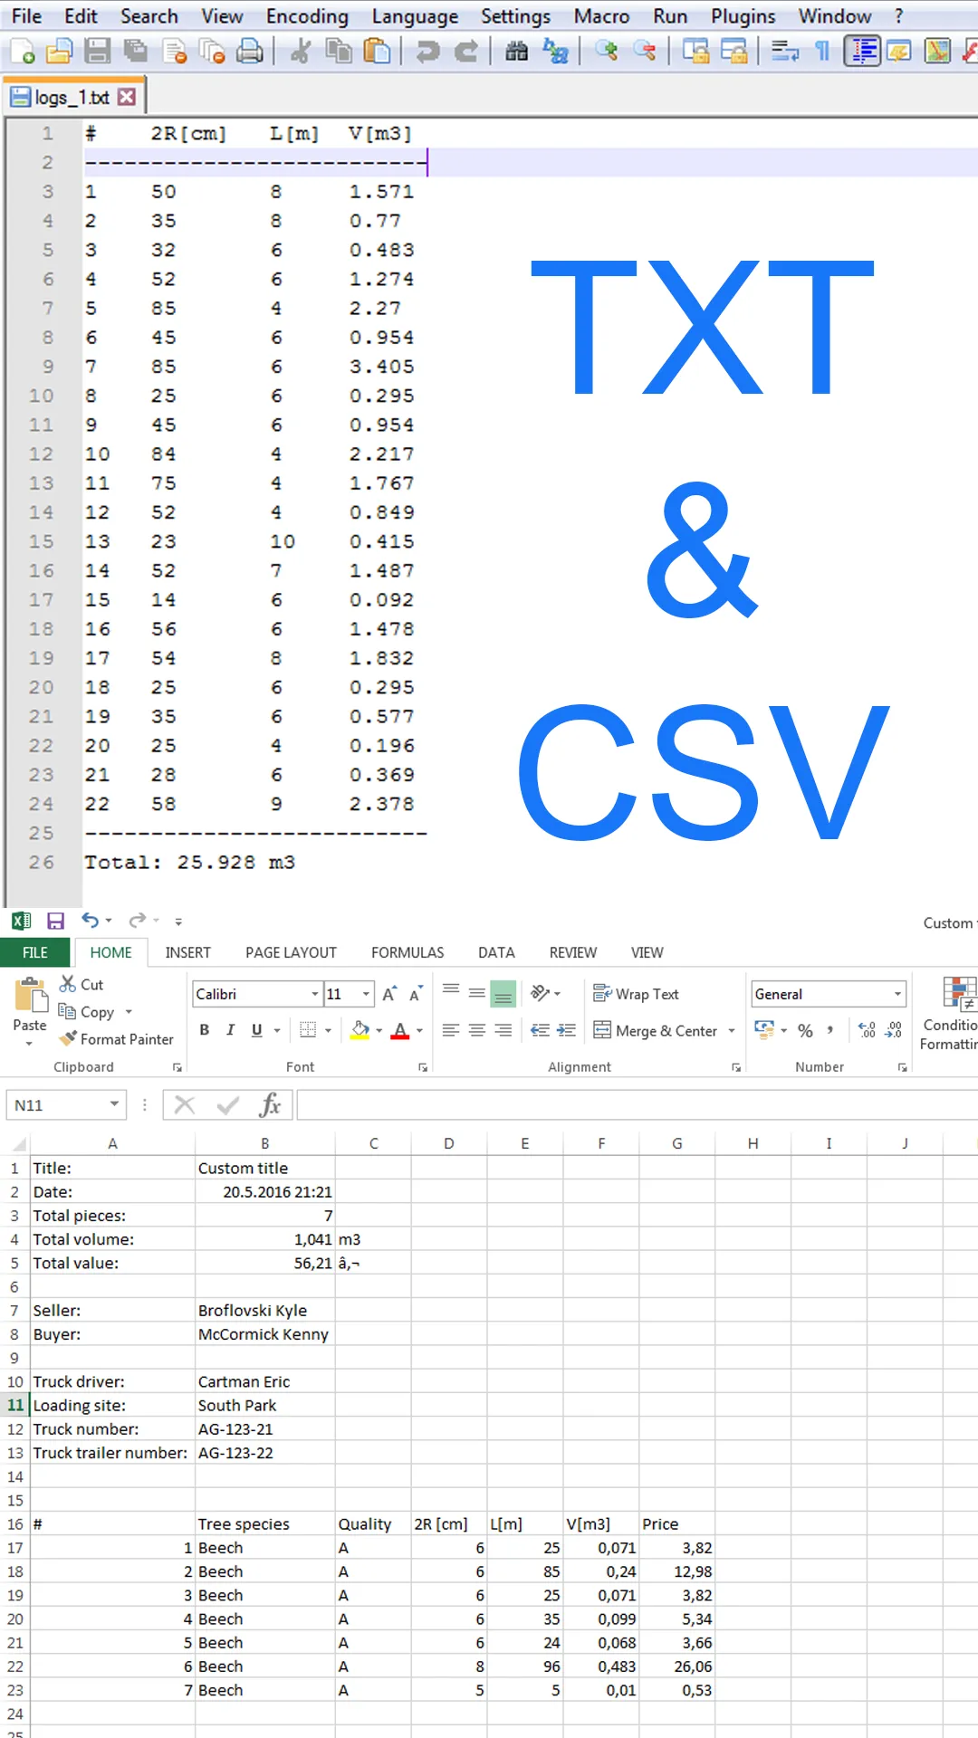
Task: Expand Copy options dropdown arrow
Action: pos(129,1012)
